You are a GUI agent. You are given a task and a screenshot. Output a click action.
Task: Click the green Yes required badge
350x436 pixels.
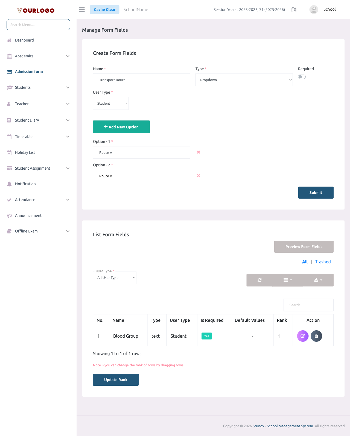point(206,336)
